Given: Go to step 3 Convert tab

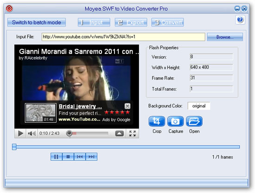Looking at the screenshot, I should [x=167, y=22].
